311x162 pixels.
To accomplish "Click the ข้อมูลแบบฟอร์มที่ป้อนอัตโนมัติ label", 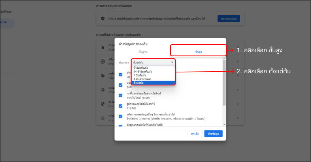I will point(145,125).
